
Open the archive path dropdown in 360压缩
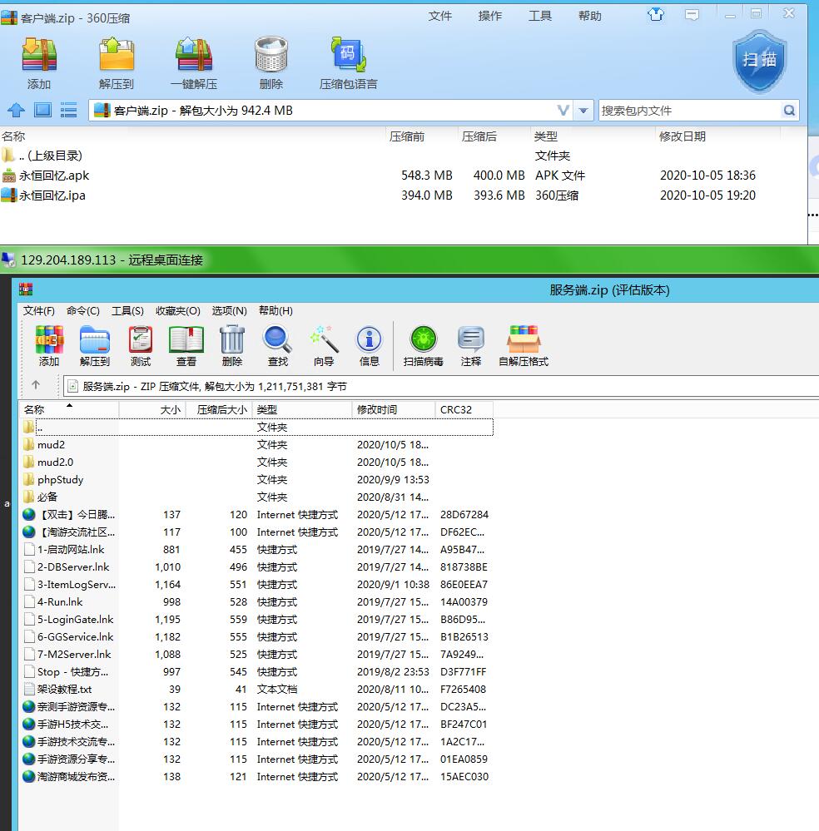[561, 110]
